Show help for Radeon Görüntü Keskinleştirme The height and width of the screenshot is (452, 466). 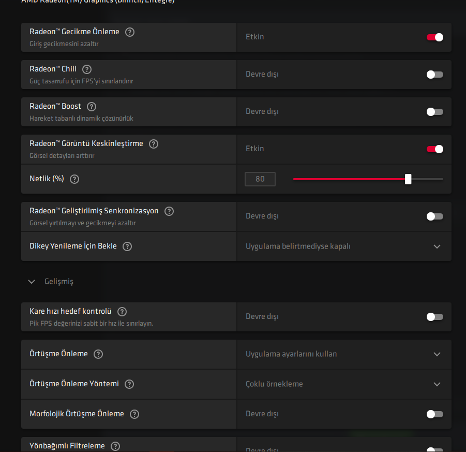(154, 144)
